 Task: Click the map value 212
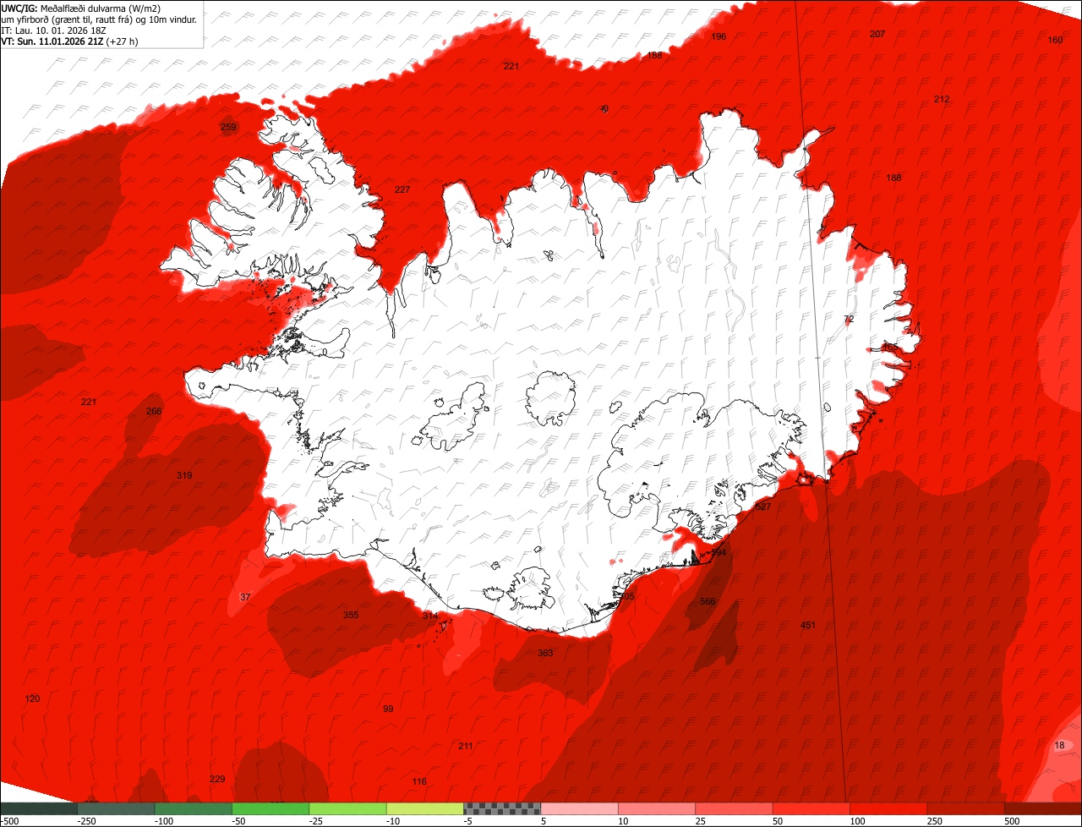(x=942, y=99)
